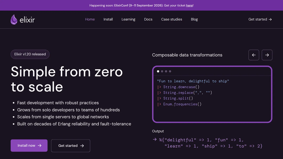Go to the Learning section
The image size is (283, 159).
(128, 19)
